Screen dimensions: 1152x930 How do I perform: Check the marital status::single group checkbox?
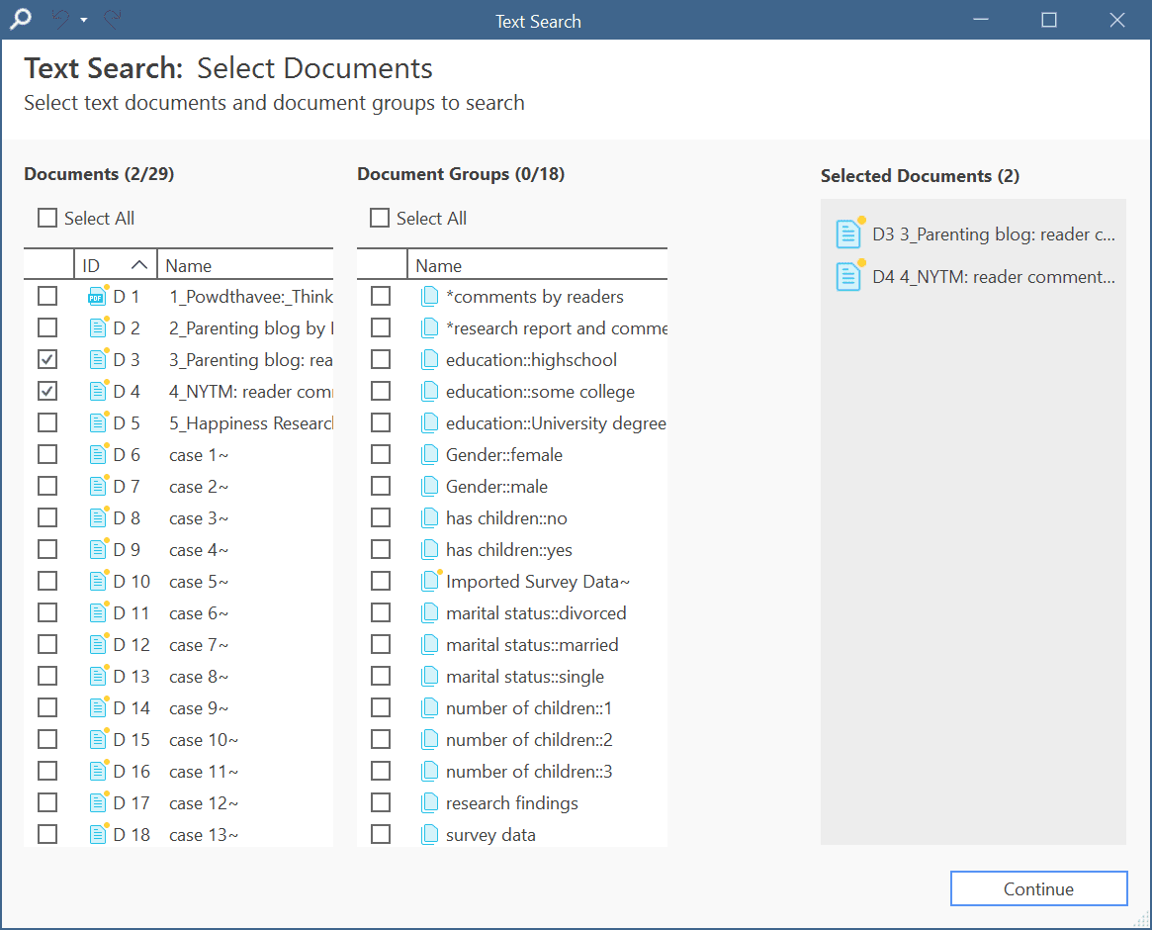point(381,676)
